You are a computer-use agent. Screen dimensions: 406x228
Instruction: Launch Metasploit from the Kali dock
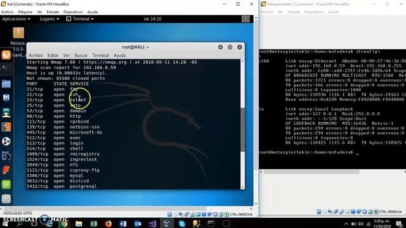coord(6,98)
